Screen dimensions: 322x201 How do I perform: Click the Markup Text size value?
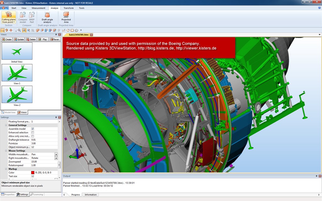click(x=33, y=176)
